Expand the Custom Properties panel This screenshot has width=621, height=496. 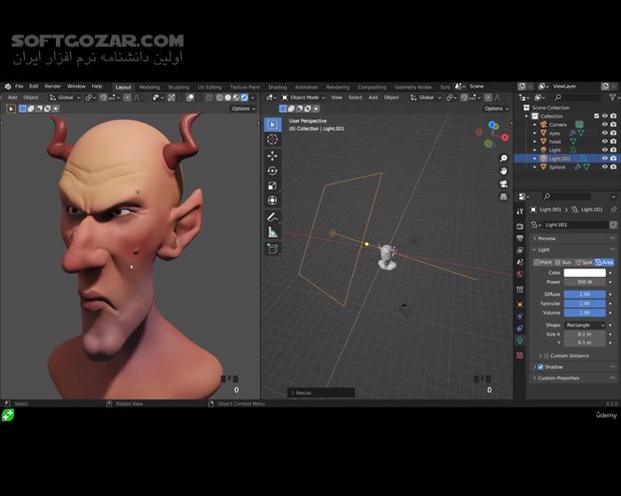(558, 378)
